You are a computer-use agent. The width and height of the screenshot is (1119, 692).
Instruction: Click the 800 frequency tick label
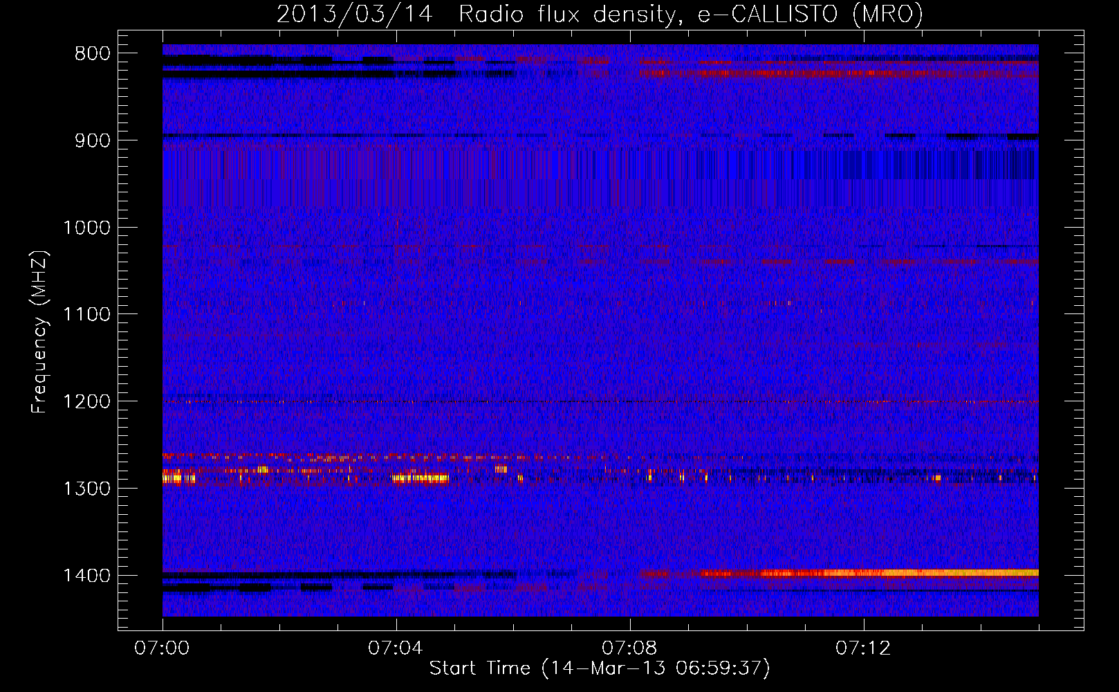pos(93,54)
